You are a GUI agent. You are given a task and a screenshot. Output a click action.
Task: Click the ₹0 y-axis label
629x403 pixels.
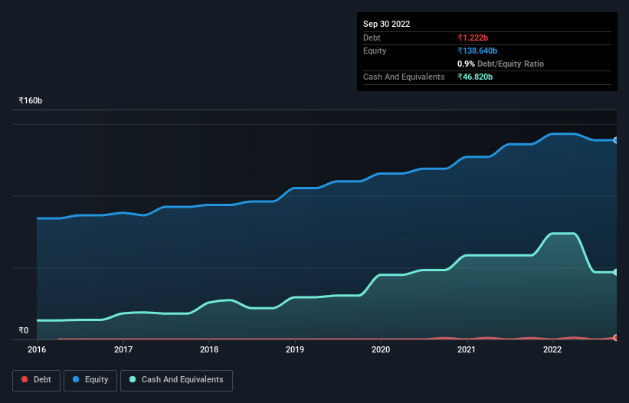coord(24,330)
